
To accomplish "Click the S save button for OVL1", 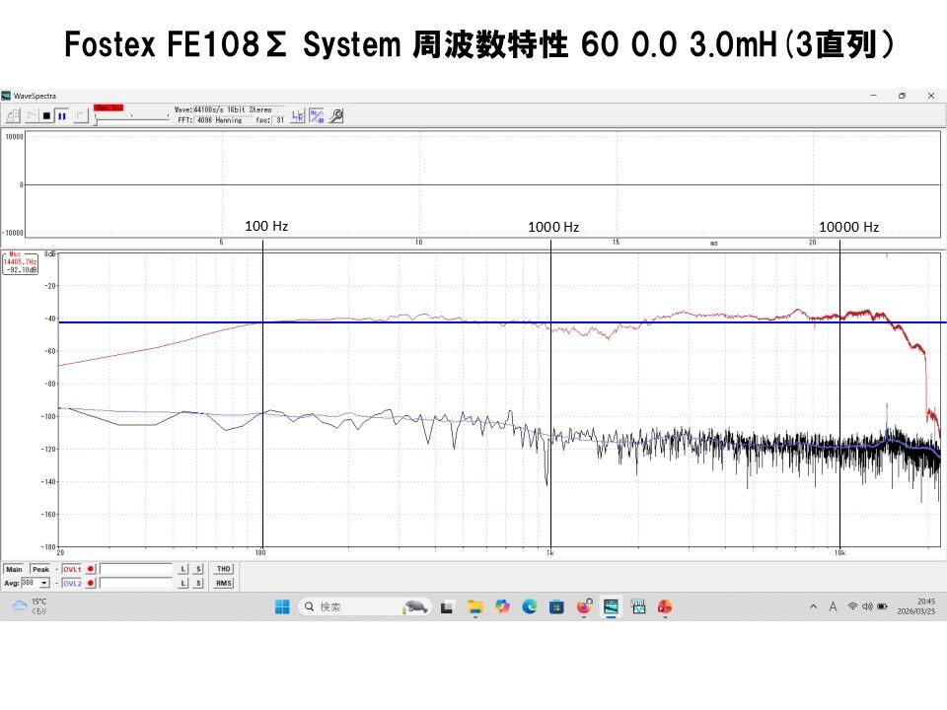I will click(198, 569).
